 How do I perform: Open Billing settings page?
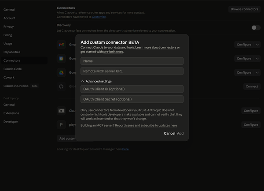[x=8, y=35]
